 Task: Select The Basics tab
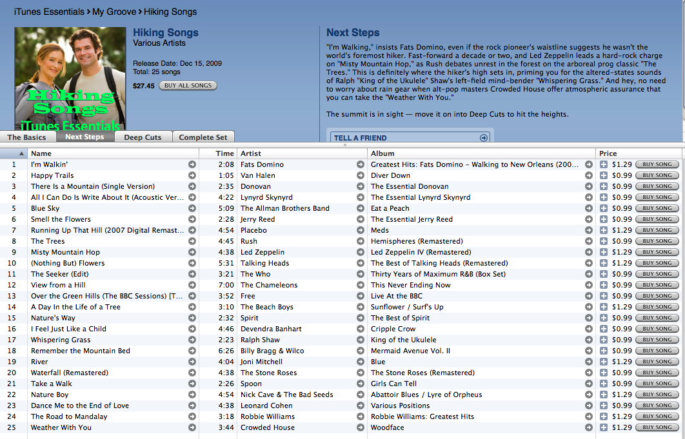tap(26, 137)
